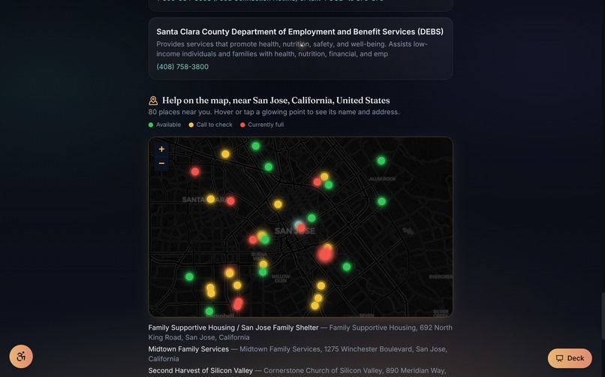
Task: Click the green marker east of the large red marker
Action: (x=347, y=267)
